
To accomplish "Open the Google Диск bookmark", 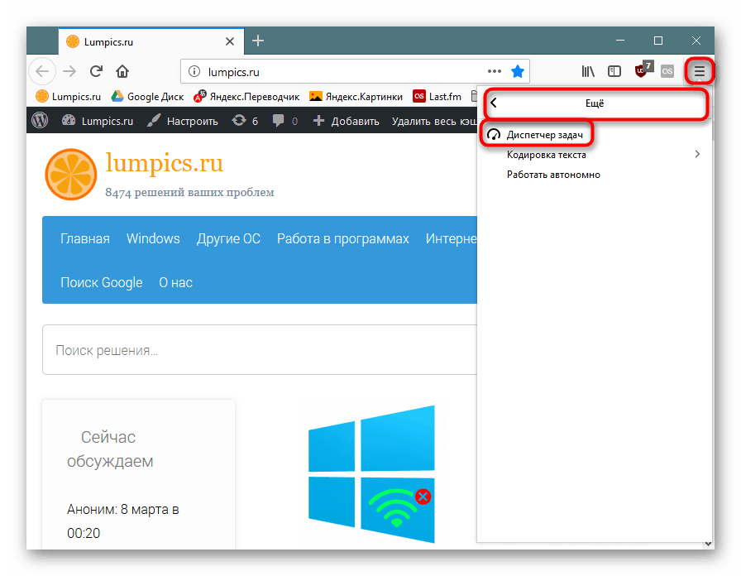I will [x=147, y=97].
